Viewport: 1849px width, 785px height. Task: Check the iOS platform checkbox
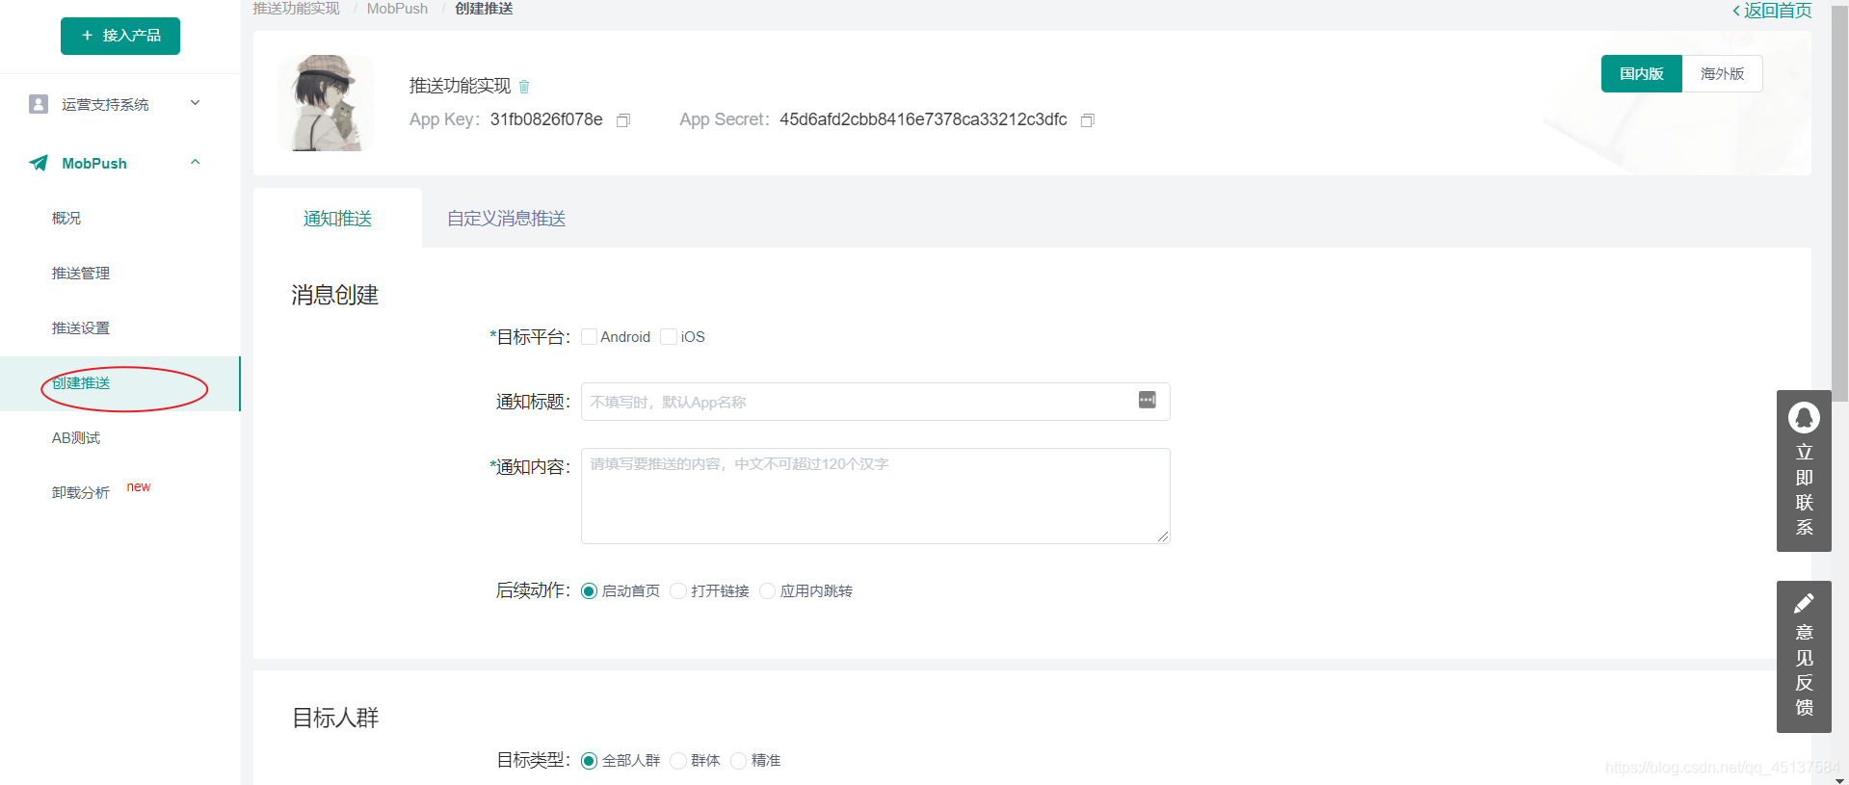(x=669, y=336)
